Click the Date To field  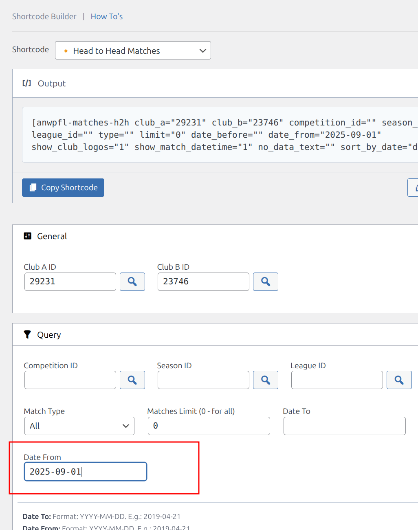click(344, 426)
